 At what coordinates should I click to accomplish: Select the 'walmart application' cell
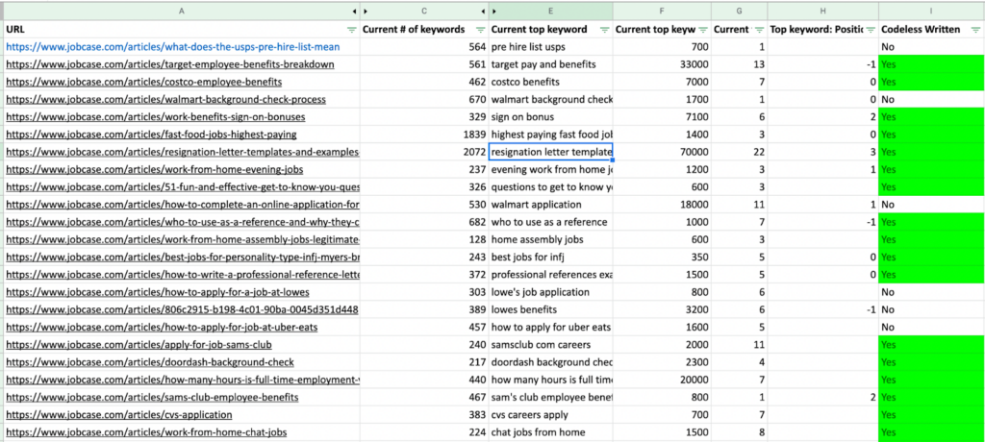(x=551, y=205)
